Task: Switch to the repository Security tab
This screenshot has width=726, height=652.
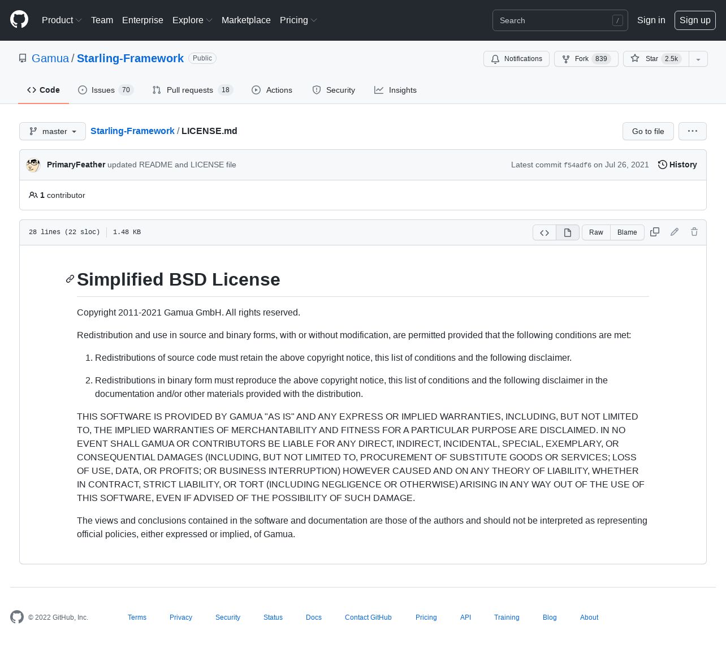Action: [x=334, y=90]
